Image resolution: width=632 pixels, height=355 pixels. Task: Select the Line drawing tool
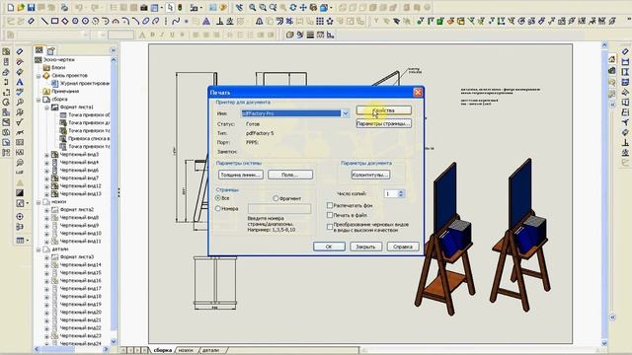pos(44,21)
